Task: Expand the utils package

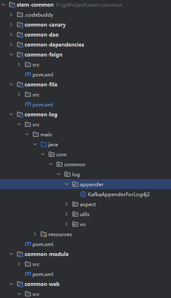Action: tap(67, 214)
